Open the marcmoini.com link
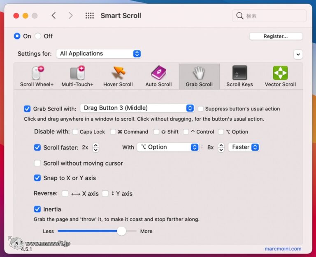This screenshot has height=257, width=316. [283, 249]
